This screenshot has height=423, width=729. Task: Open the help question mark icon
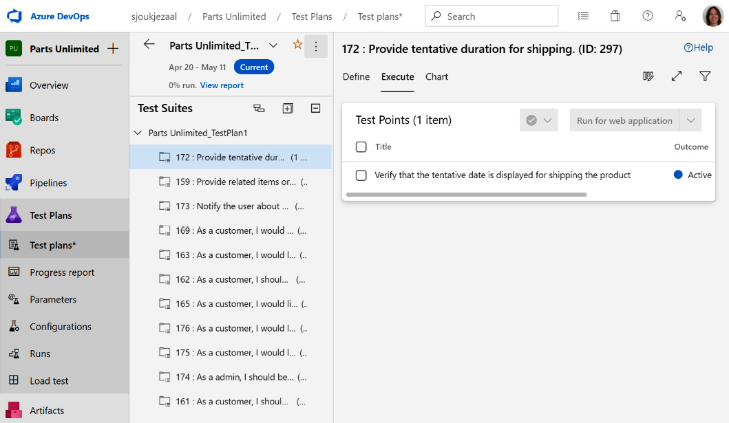647,15
